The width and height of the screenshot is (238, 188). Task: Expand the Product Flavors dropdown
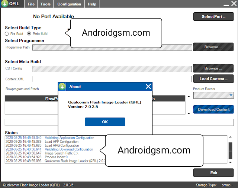pyautogui.click(x=231, y=95)
